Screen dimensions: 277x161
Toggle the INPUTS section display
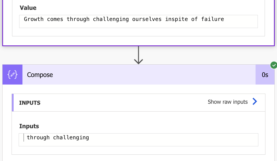(x=30, y=102)
